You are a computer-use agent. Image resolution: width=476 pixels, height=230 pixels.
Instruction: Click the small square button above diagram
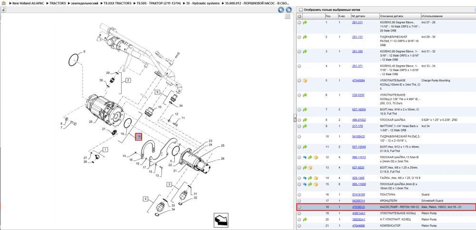pyautogui.click(x=287, y=17)
